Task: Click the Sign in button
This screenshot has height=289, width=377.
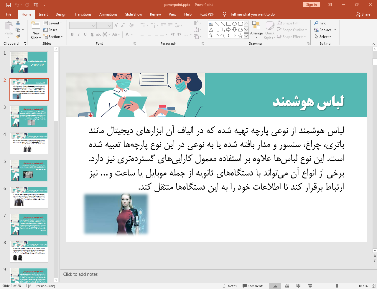Action: click(311, 5)
